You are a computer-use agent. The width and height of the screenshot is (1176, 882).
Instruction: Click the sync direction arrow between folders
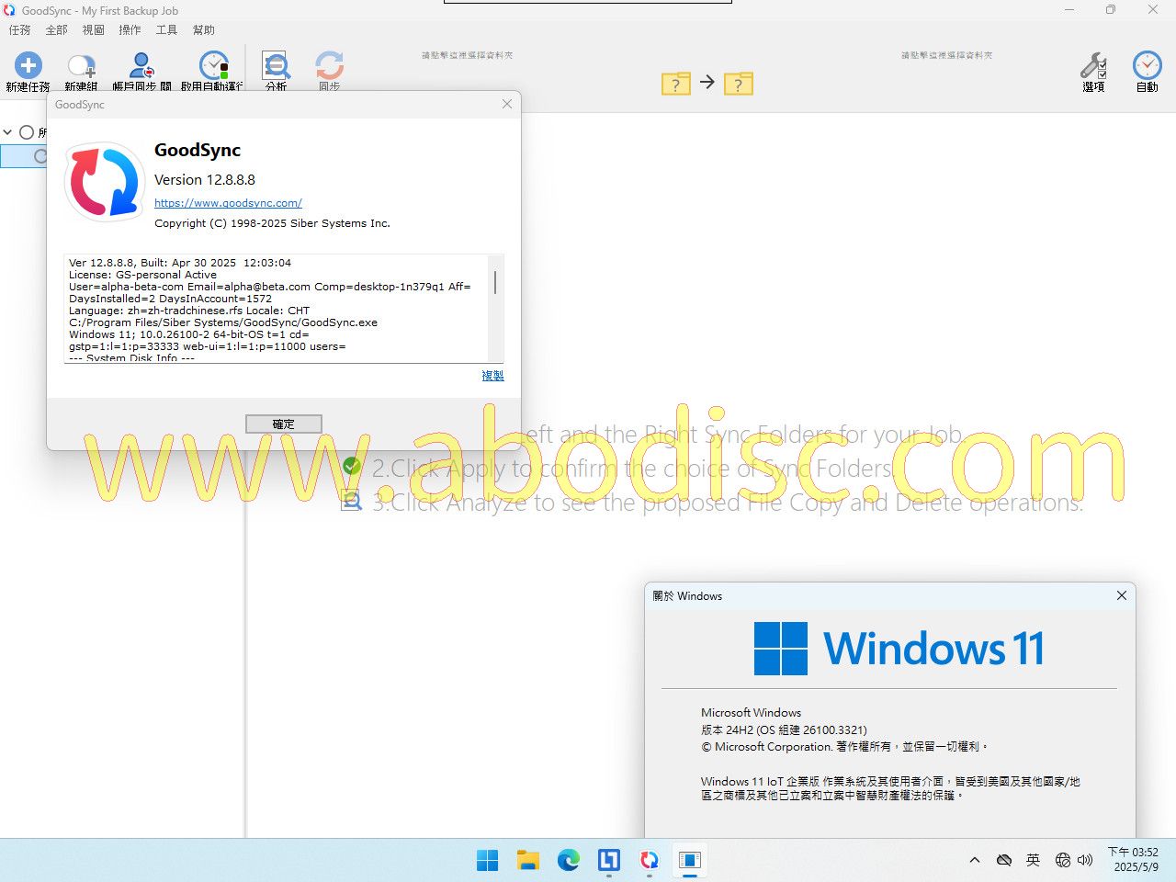pyautogui.click(x=707, y=82)
